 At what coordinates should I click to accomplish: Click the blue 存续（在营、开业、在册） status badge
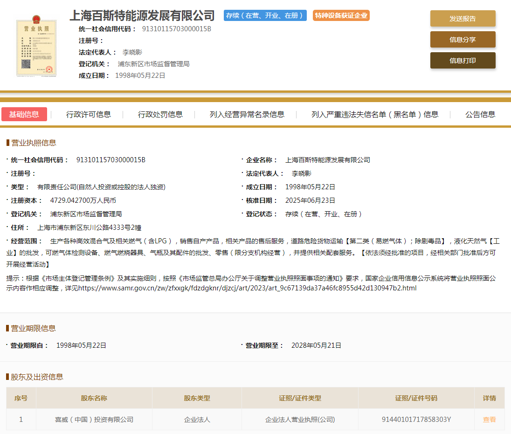click(265, 15)
